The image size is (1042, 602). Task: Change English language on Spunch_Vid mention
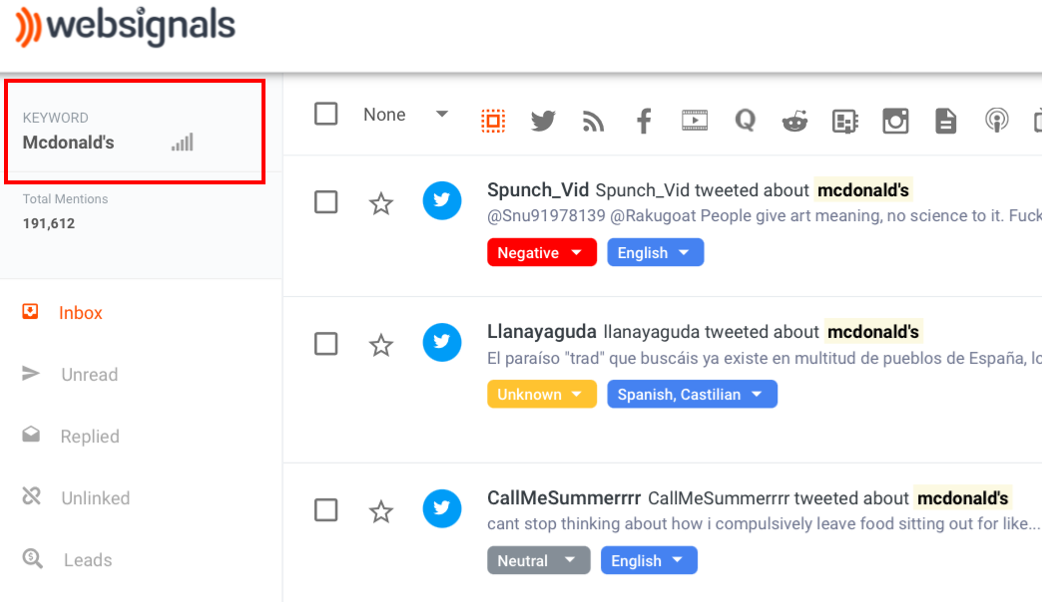pos(655,252)
